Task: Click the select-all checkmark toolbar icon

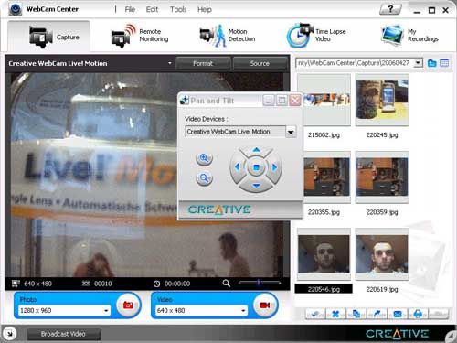Action: click(x=315, y=314)
